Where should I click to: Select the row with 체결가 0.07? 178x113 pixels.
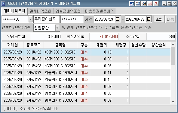pos(86,100)
